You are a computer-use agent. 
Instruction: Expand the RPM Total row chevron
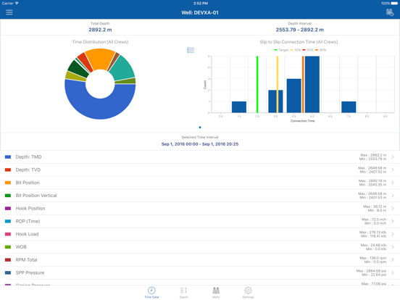coord(393,260)
